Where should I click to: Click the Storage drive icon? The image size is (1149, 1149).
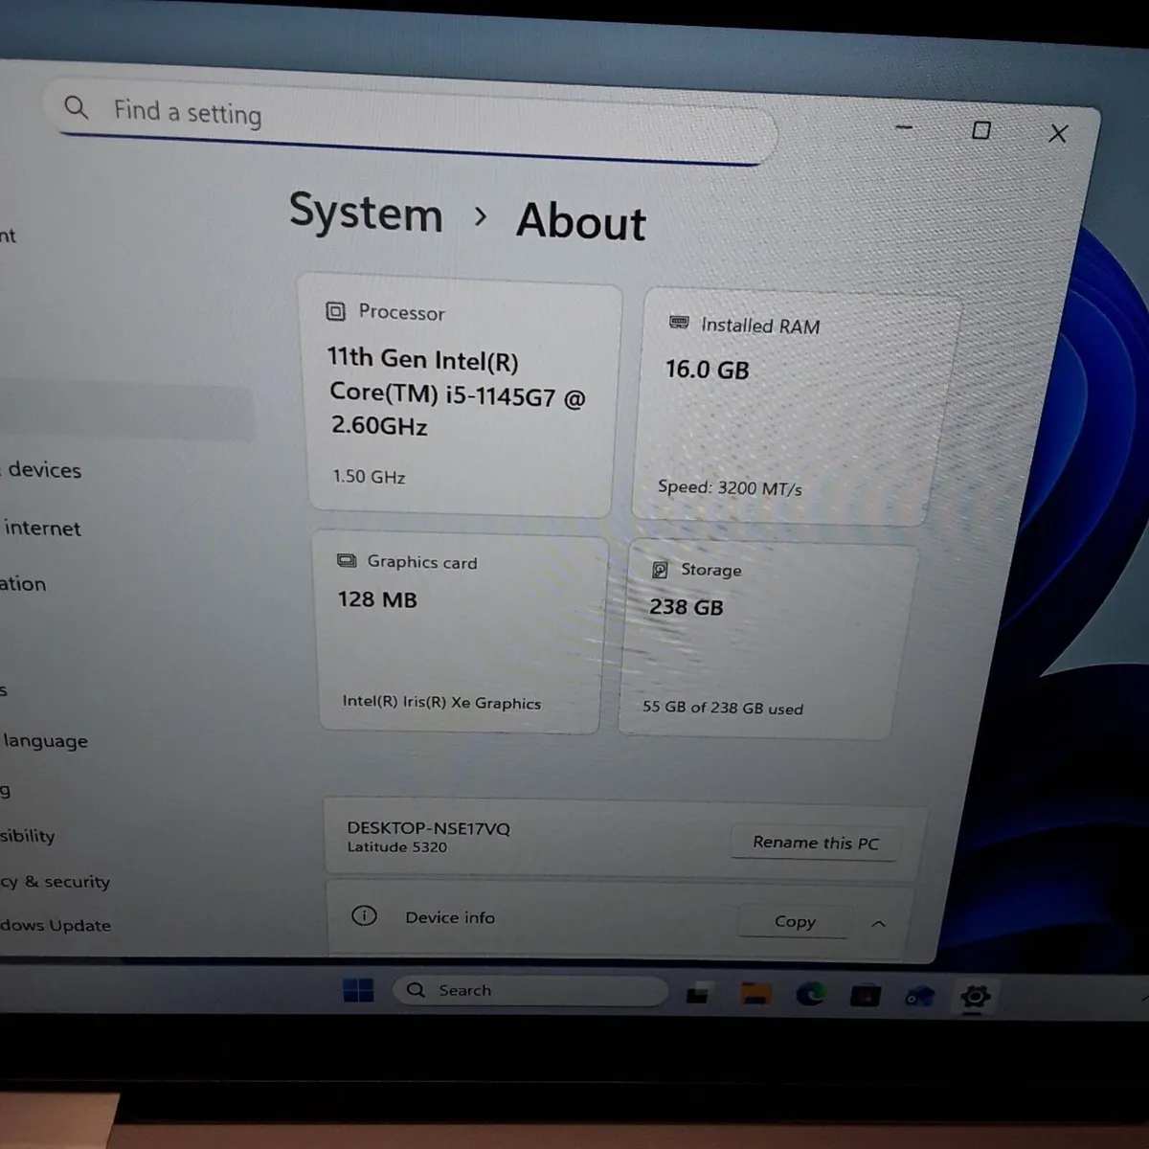[660, 570]
